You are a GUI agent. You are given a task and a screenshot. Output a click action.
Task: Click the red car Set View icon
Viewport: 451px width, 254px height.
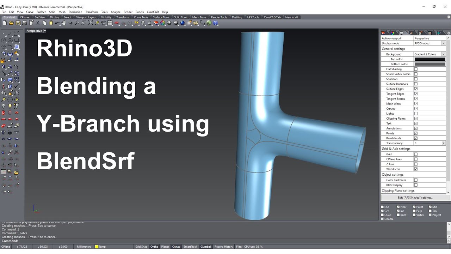(x=116, y=23)
